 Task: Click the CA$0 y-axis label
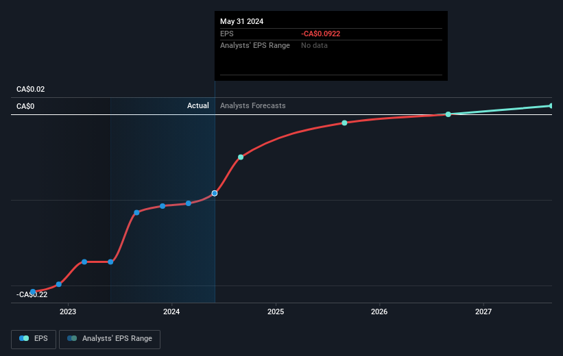25,107
